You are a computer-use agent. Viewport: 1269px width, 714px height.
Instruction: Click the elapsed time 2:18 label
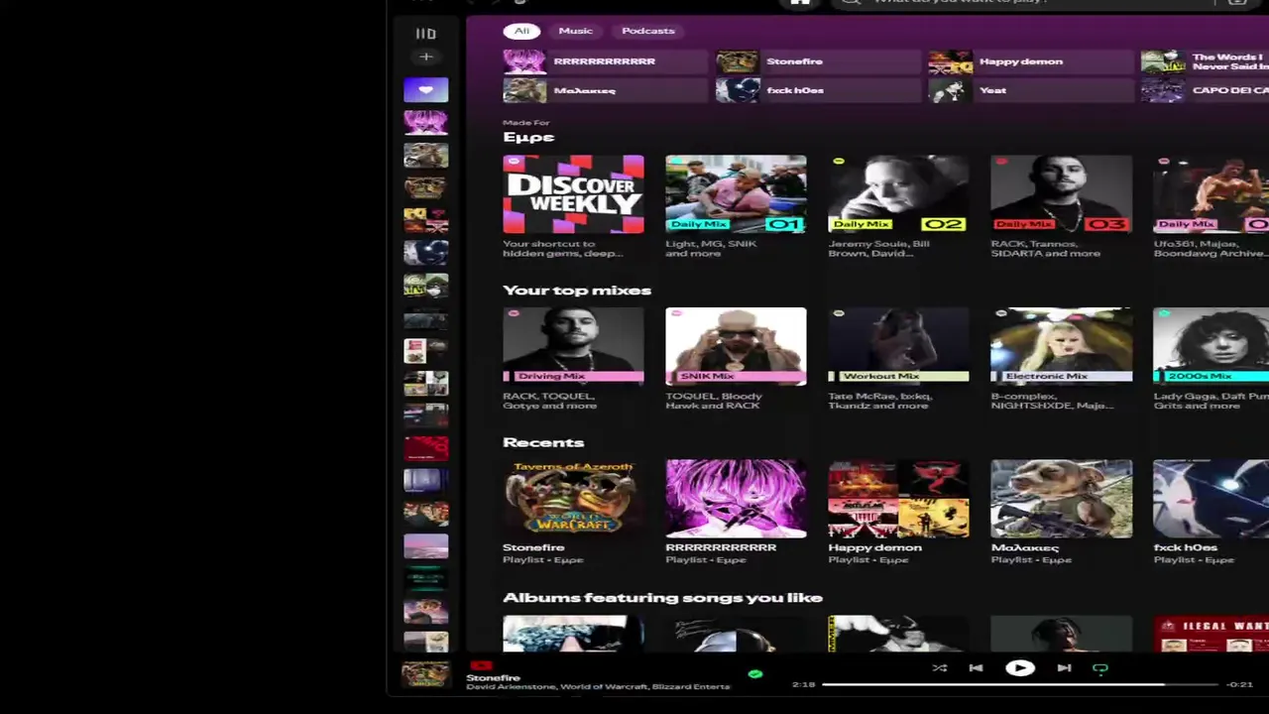(804, 684)
